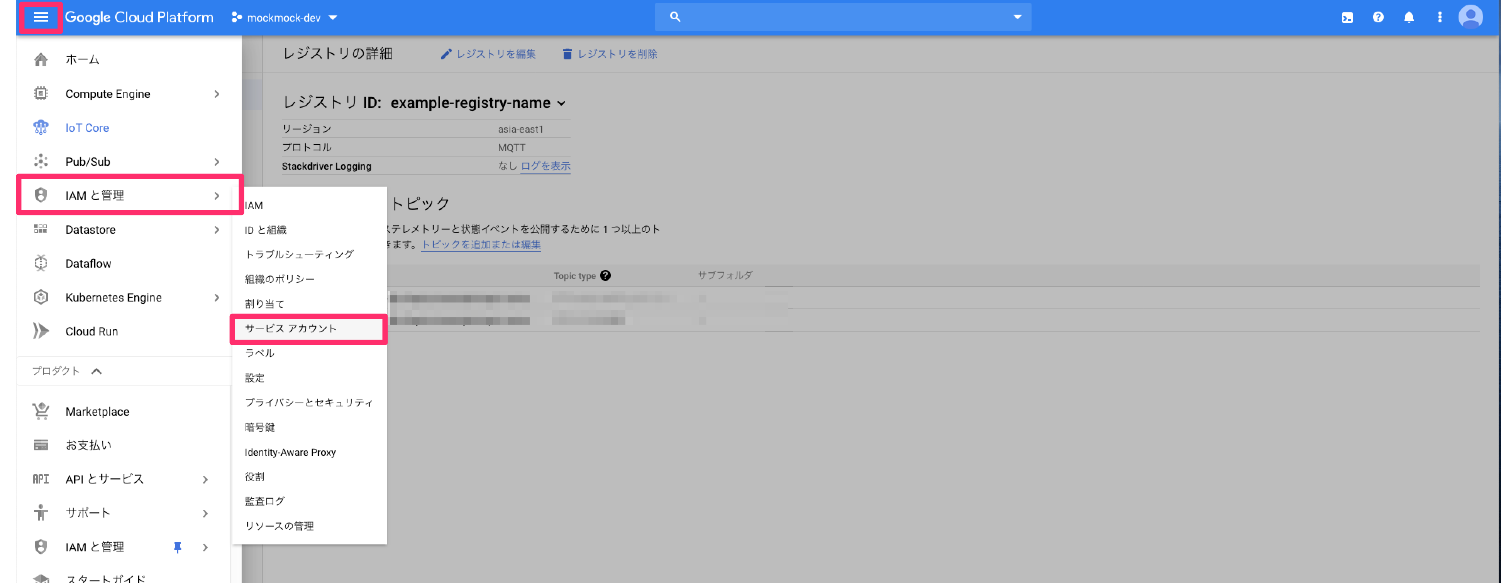Click the Topic type column header

click(574, 276)
